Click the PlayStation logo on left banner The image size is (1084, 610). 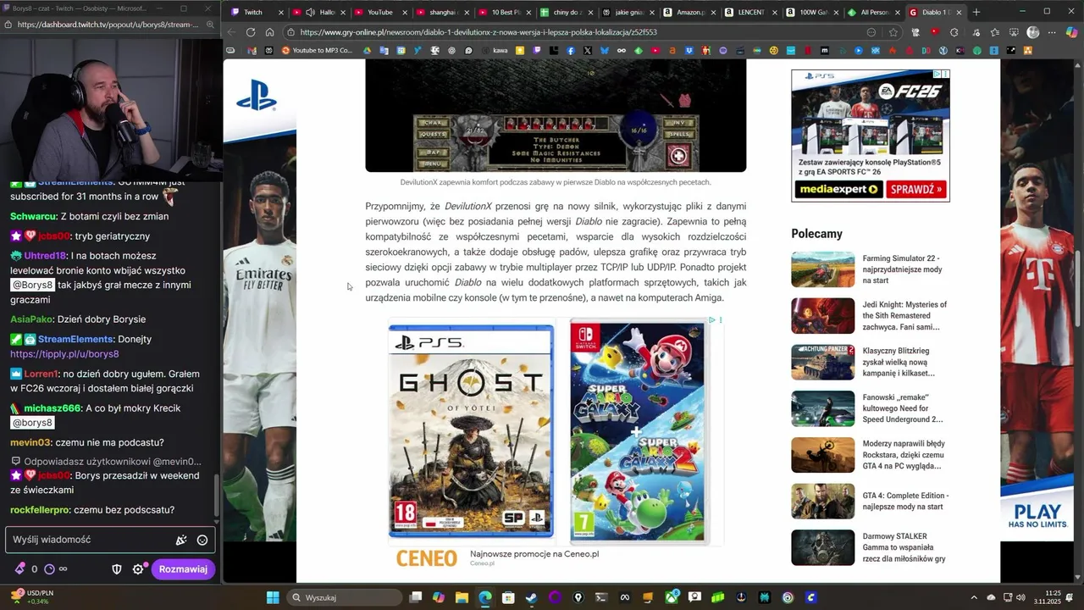(x=257, y=96)
